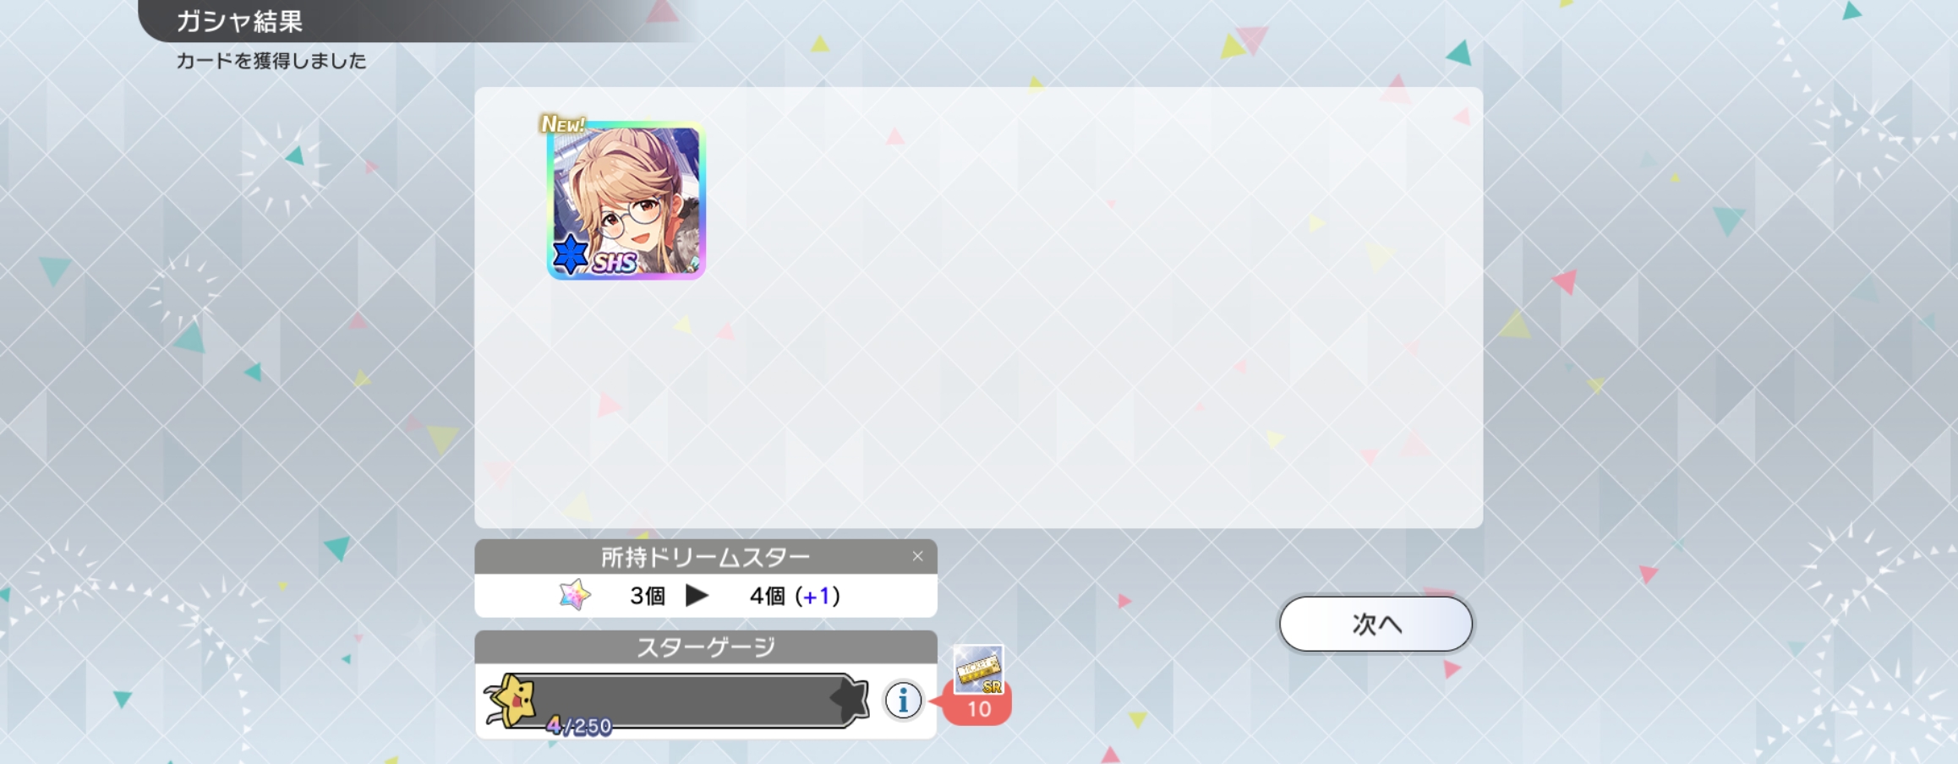Viewport: 1958px width, 764px height.
Task: Click the 次へ button
Action: 1376,624
